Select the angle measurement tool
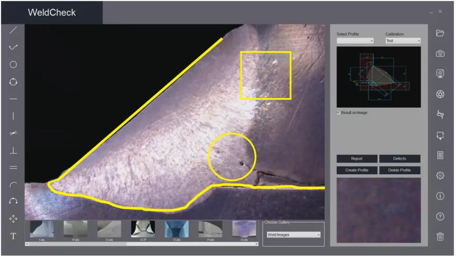 pyautogui.click(x=13, y=133)
